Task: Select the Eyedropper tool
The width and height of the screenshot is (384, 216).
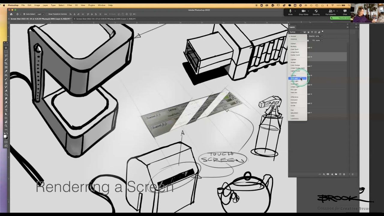Action: tap(6, 71)
